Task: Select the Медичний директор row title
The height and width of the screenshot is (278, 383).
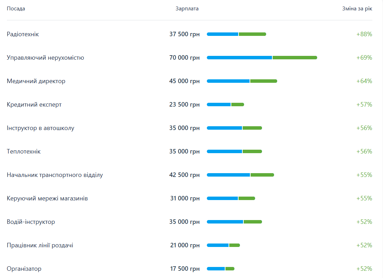Action: (36, 81)
